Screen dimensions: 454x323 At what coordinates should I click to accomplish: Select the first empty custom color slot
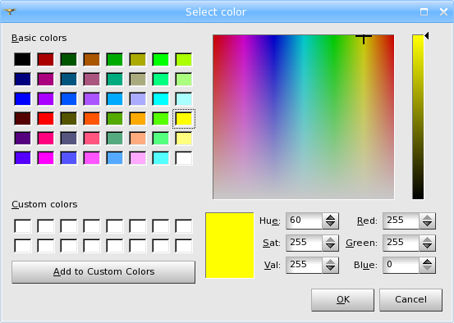(x=22, y=226)
